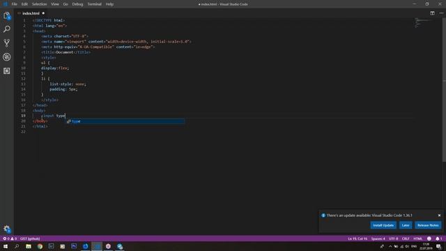Click unsaved dot on index.html tab
446x251 pixels.
click(43, 13)
